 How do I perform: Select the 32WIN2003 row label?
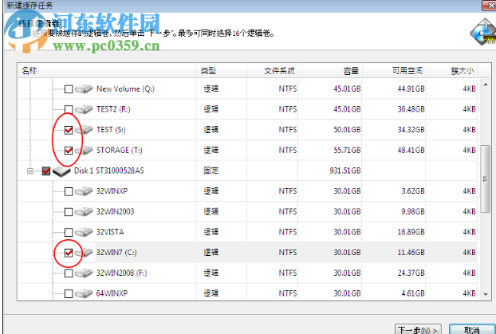pos(115,211)
